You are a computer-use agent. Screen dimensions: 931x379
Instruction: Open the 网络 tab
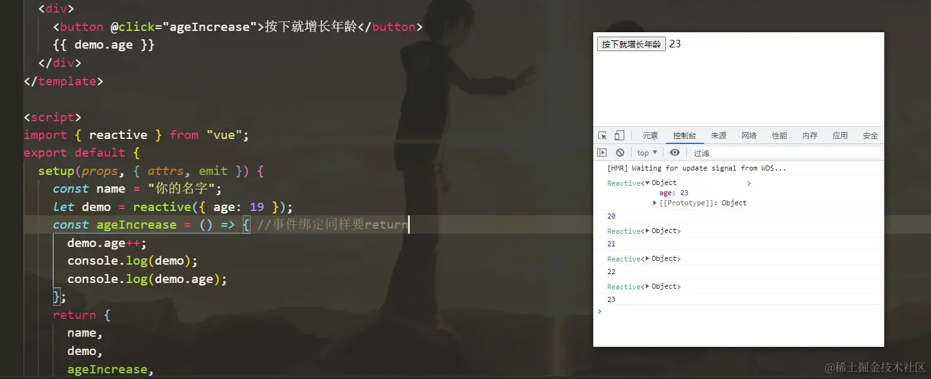(749, 135)
